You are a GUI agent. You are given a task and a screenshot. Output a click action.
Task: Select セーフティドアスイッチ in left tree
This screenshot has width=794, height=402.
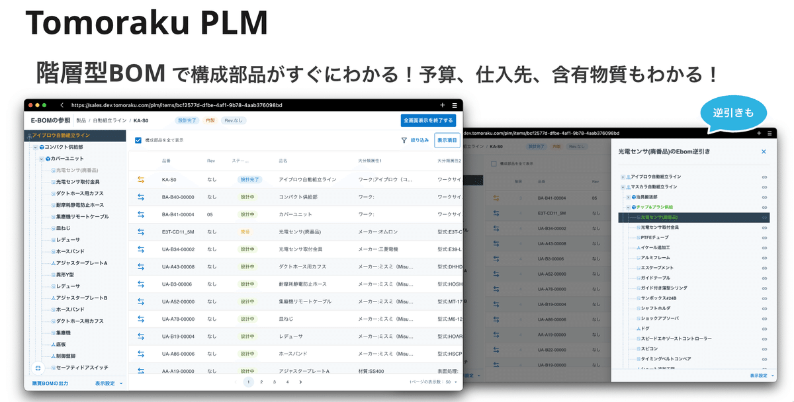point(82,368)
